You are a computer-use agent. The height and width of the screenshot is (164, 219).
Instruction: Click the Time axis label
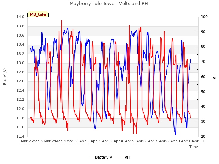point(194,147)
